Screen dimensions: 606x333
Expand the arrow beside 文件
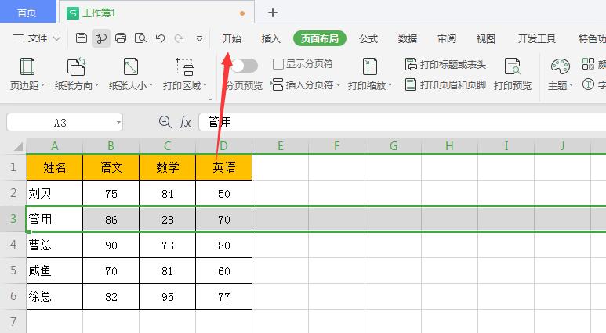(56, 38)
